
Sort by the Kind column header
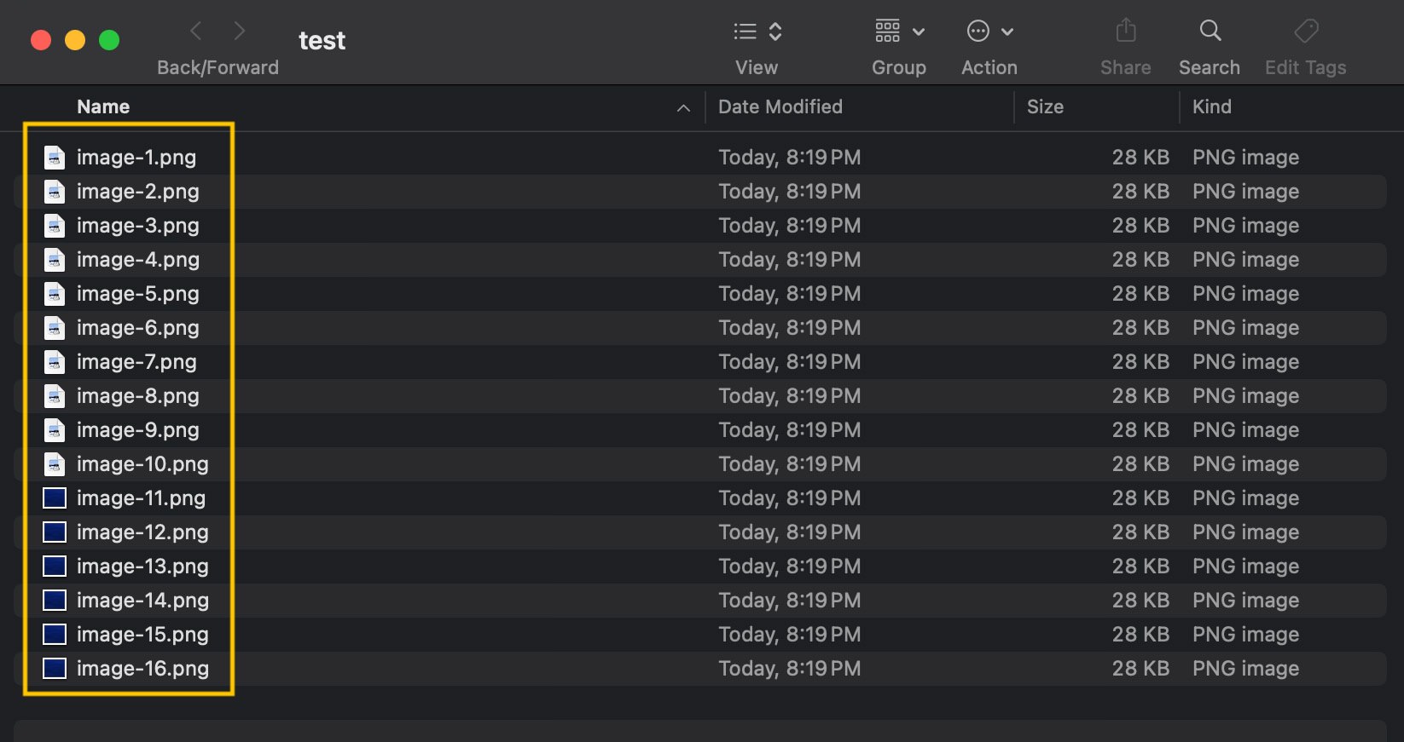1211,106
